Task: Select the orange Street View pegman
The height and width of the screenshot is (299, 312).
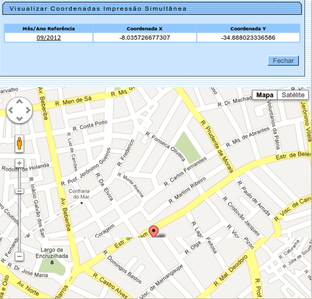Action: coord(19,143)
